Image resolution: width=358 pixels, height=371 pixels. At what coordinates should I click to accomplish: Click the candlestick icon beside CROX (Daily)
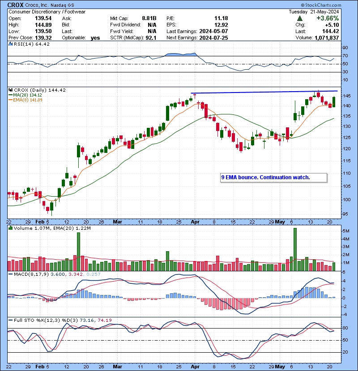click(x=11, y=90)
